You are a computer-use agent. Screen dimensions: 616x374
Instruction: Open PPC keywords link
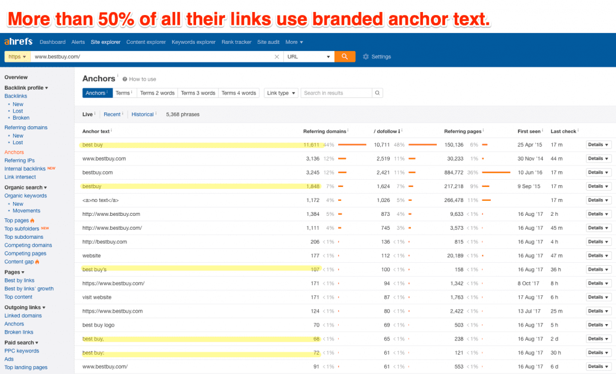click(x=22, y=351)
